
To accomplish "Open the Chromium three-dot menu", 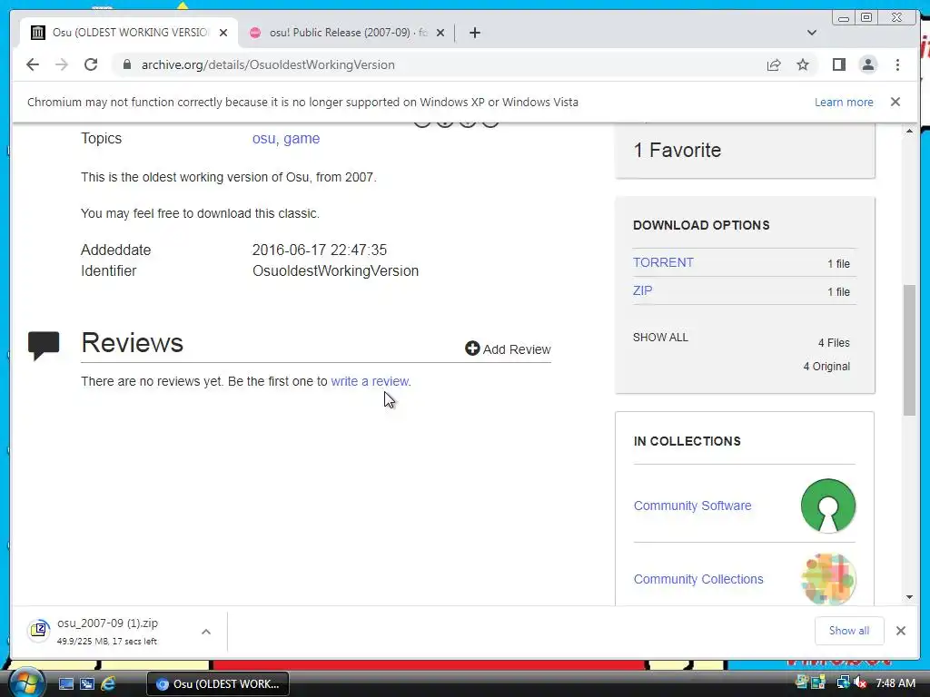I will pyautogui.click(x=897, y=64).
